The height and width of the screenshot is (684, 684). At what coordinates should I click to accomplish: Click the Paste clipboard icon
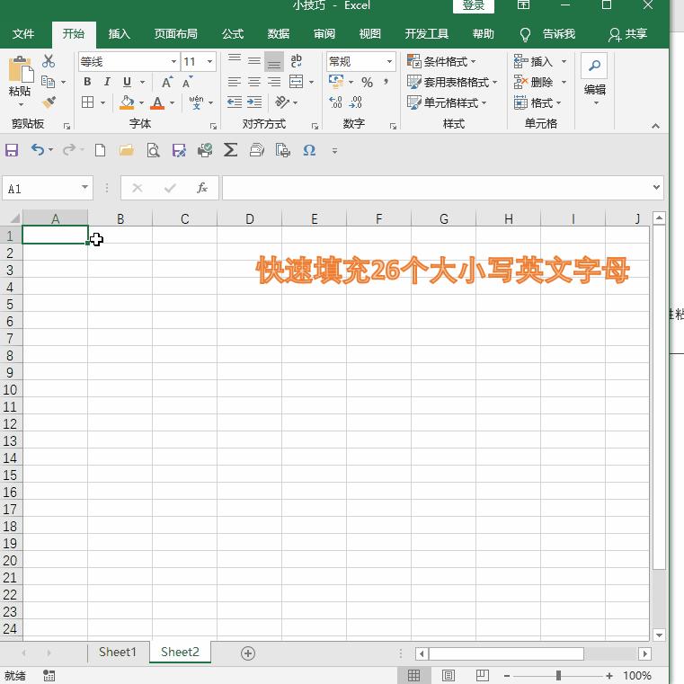pos(20,69)
